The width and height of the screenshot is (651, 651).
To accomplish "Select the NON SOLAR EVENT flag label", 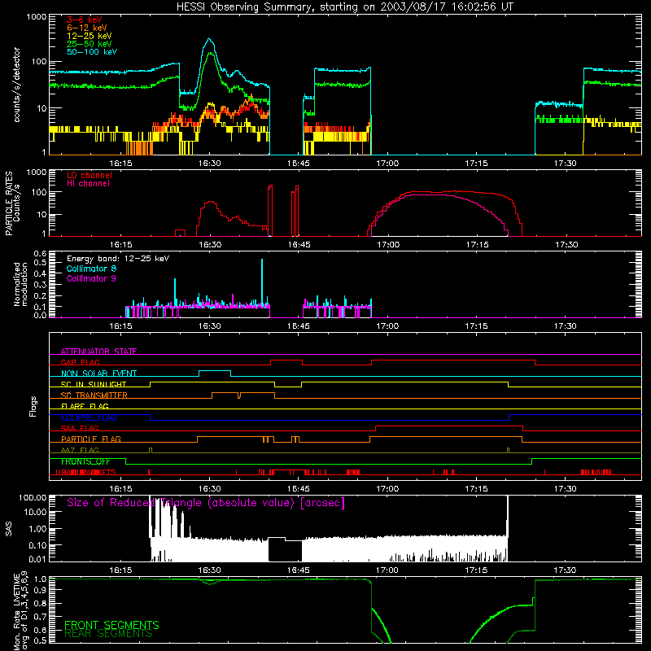I will pyautogui.click(x=98, y=374).
